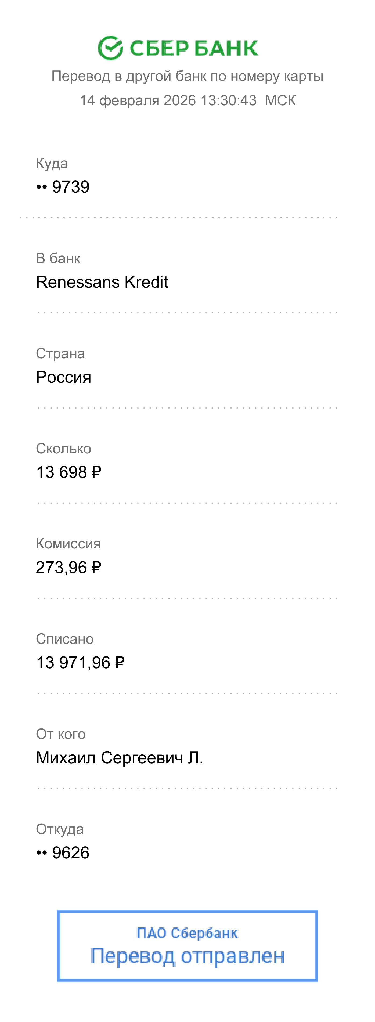This screenshot has width=375, height=1022.
Task: Select the Россия country value
Action: [63, 377]
